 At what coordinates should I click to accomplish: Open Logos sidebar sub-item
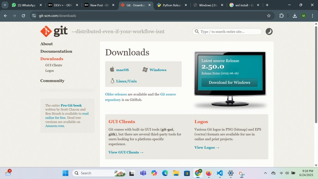coord(49,71)
